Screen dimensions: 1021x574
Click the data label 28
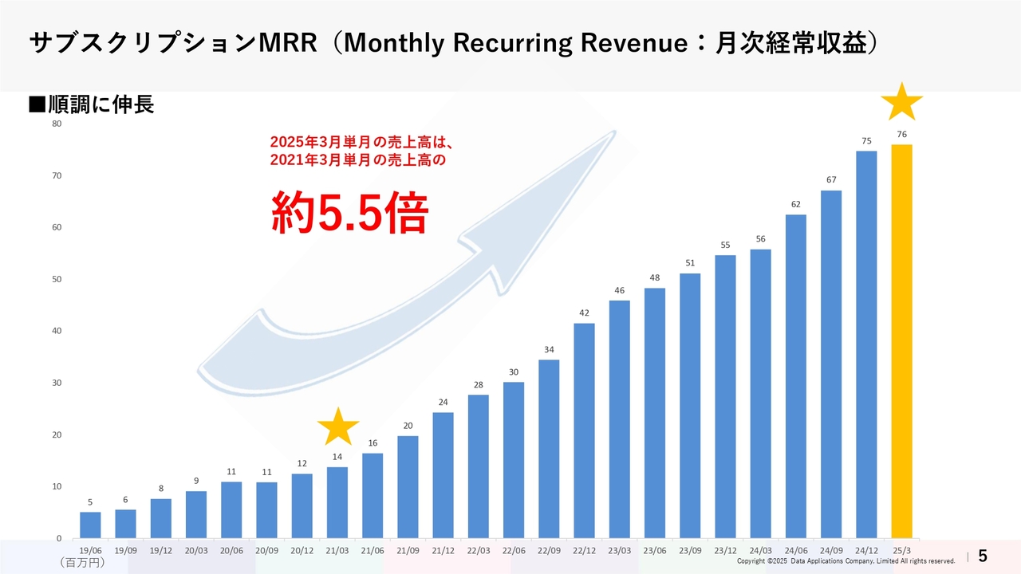(479, 384)
